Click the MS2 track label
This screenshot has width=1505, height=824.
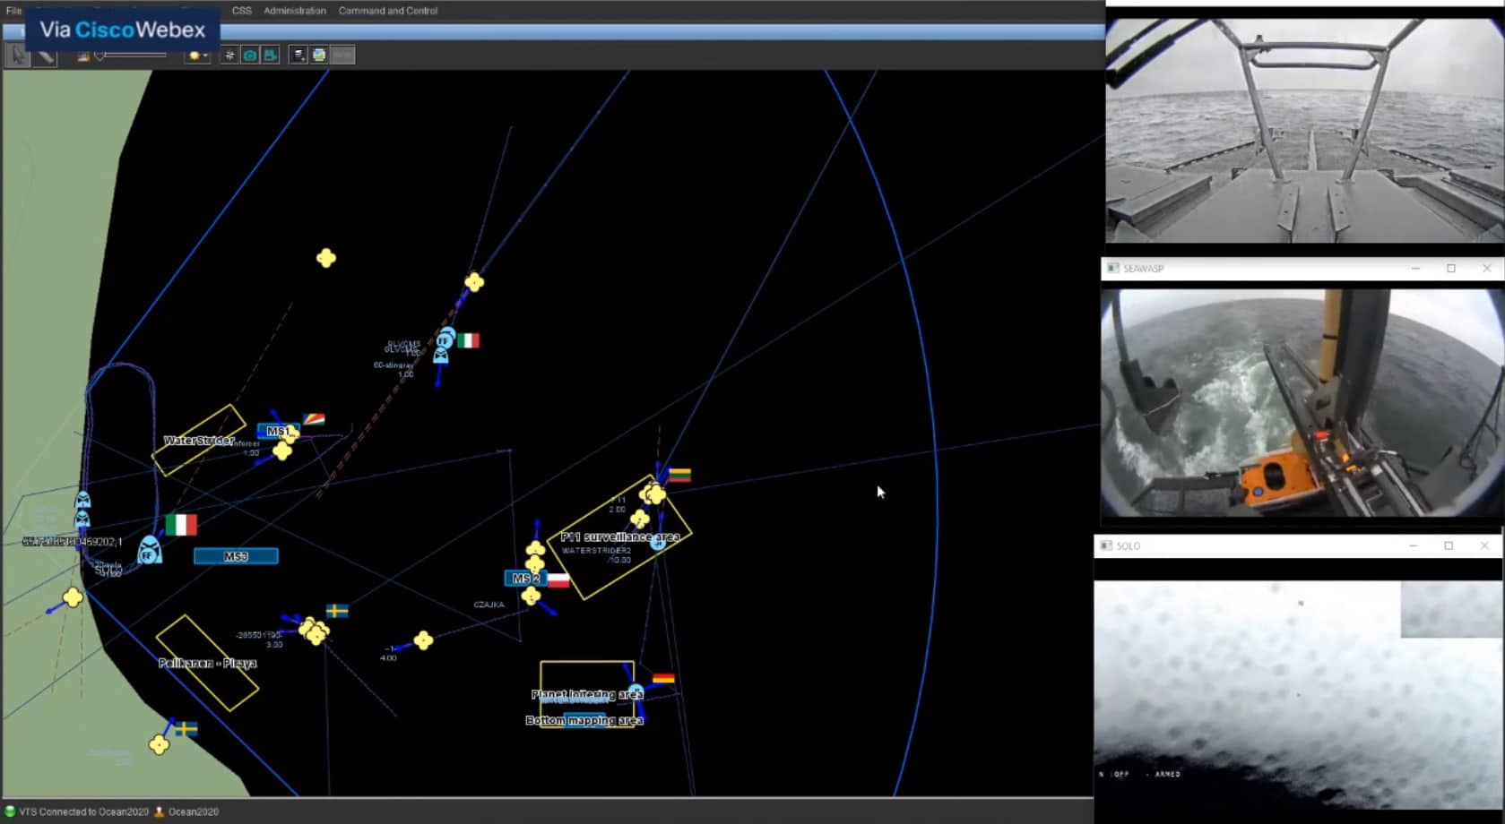click(525, 579)
